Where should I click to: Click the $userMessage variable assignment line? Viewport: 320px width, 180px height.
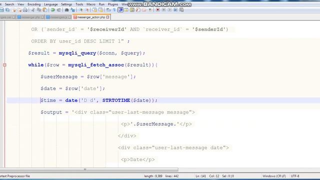(88, 76)
